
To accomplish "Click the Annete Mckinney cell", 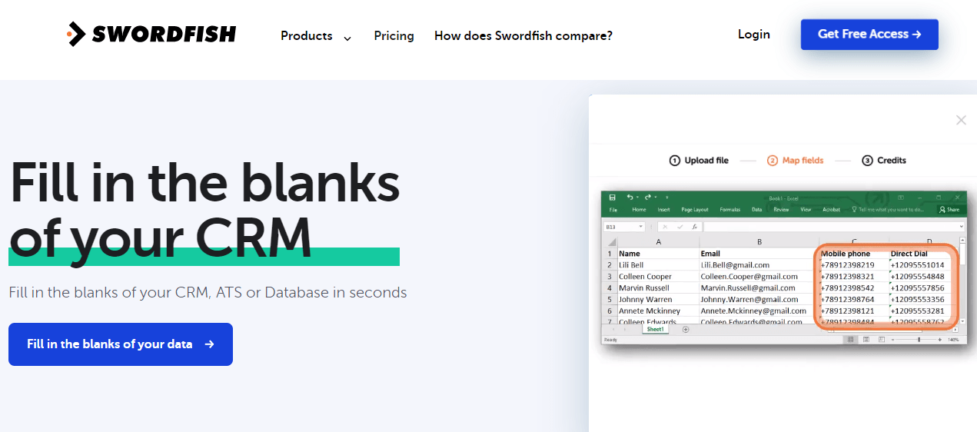I will [x=657, y=311].
